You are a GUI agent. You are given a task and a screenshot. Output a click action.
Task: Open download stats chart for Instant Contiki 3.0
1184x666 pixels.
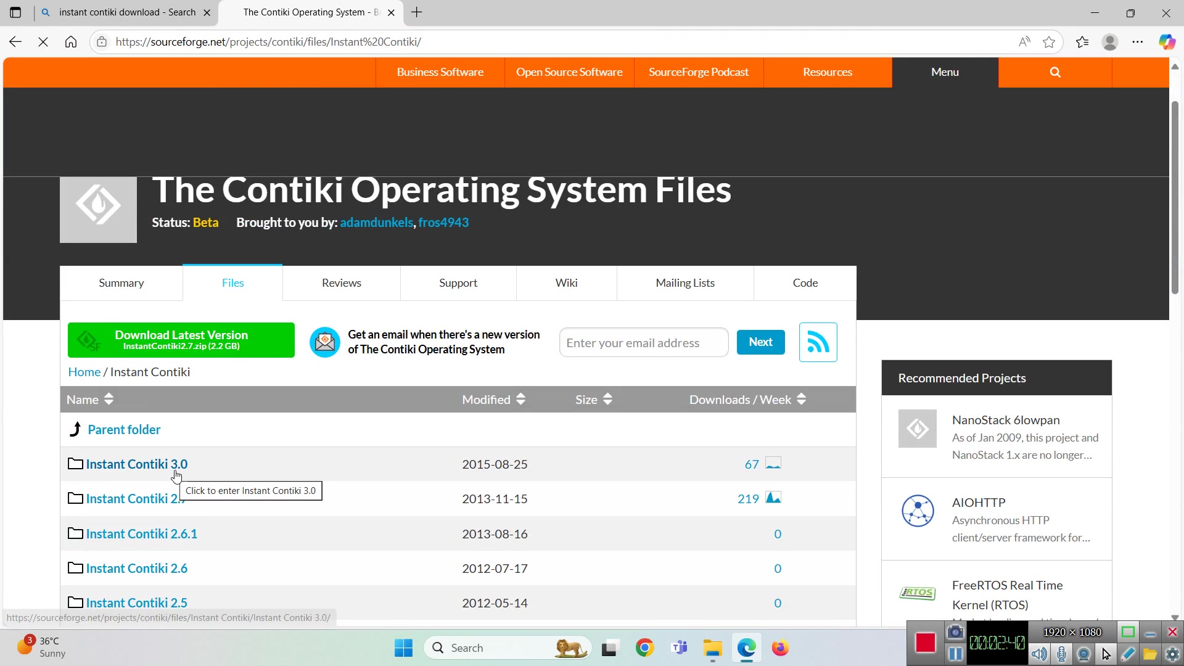click(773, 464)
